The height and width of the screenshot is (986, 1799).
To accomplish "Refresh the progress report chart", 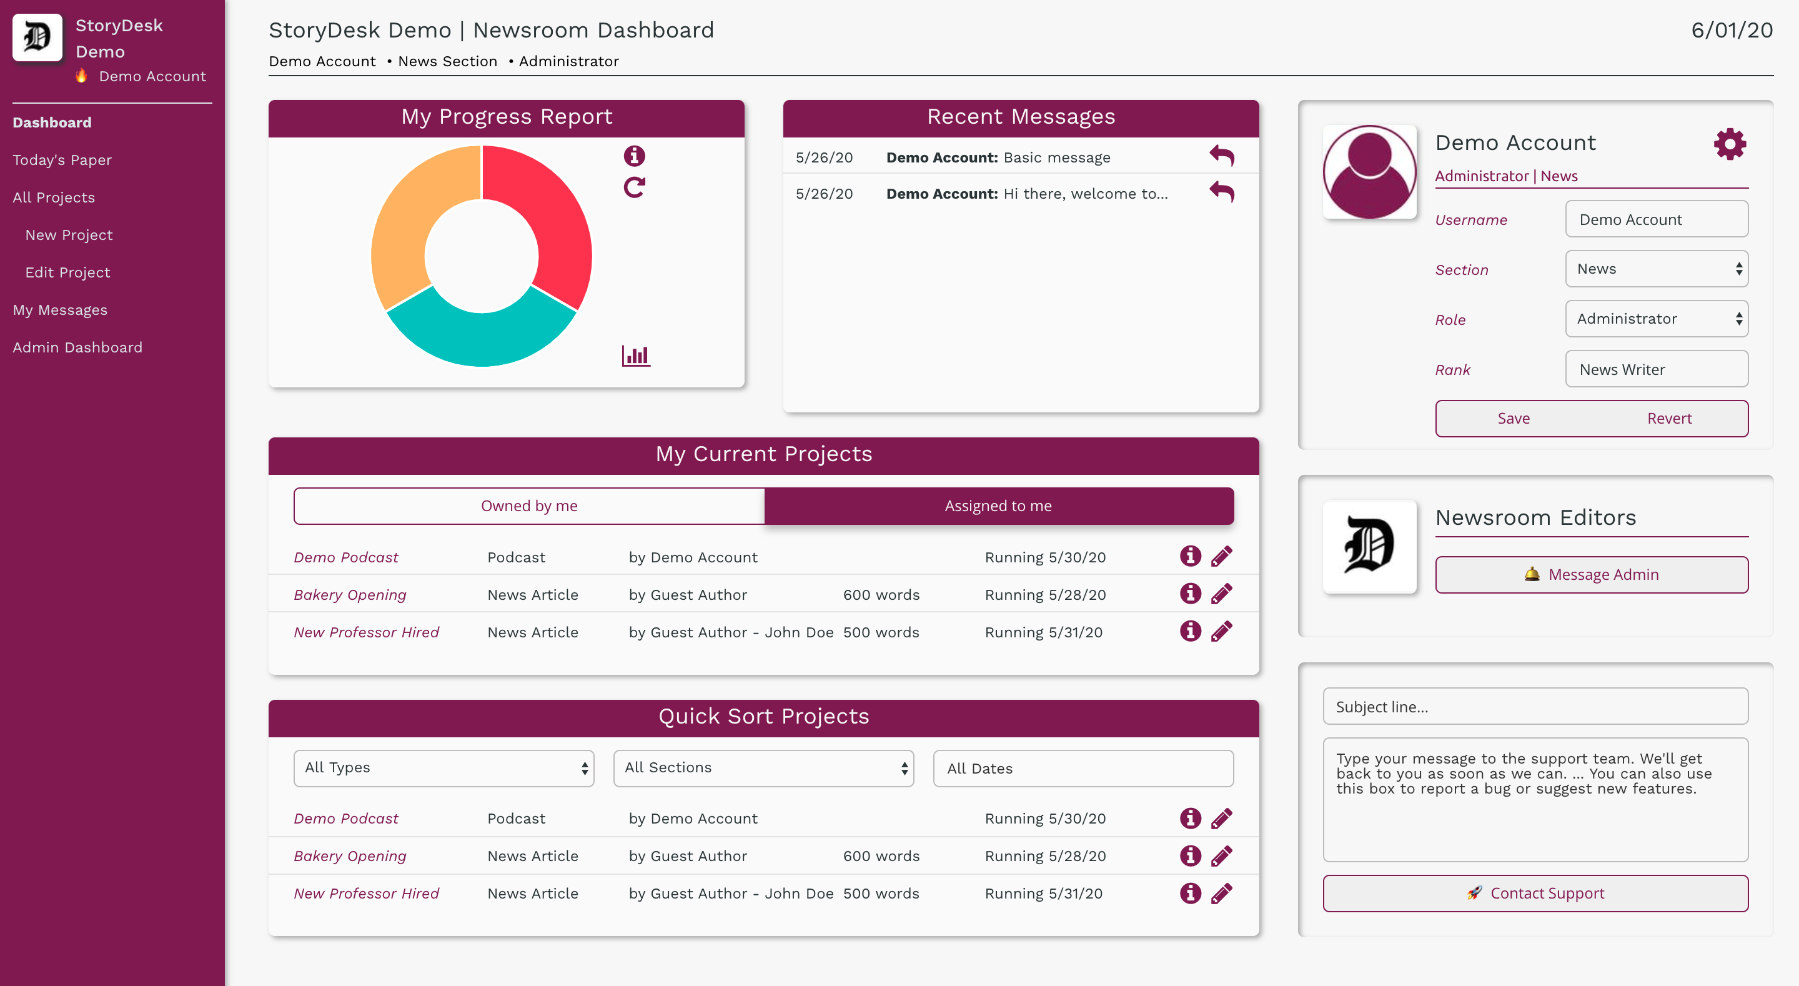I will click(x=633, y=187).
